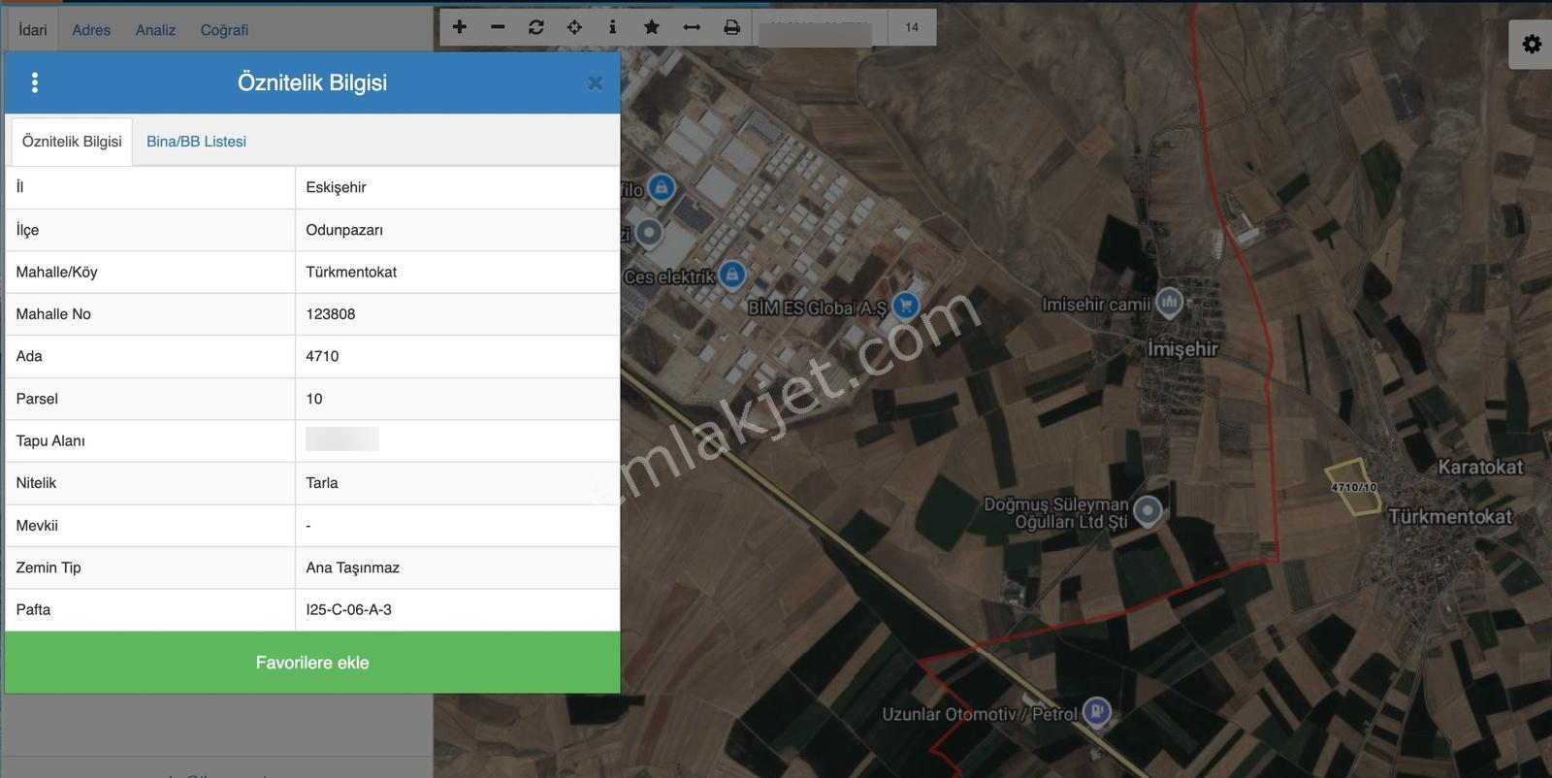This screenshot has width=1552, height=778.
Task: Click the BİM ES Global A.Ş shopping marker
Action: 906,306
